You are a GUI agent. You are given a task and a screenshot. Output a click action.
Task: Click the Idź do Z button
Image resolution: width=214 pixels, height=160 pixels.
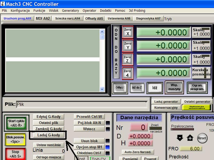pos(137,88)
